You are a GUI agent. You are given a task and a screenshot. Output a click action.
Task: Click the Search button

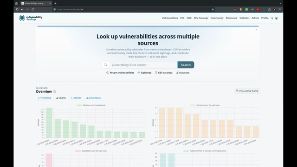click(x=186, y=65)
